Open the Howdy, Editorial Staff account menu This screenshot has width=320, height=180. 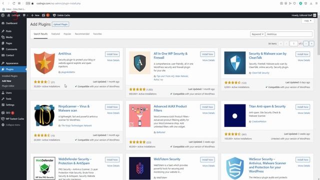tap(303, 15)
